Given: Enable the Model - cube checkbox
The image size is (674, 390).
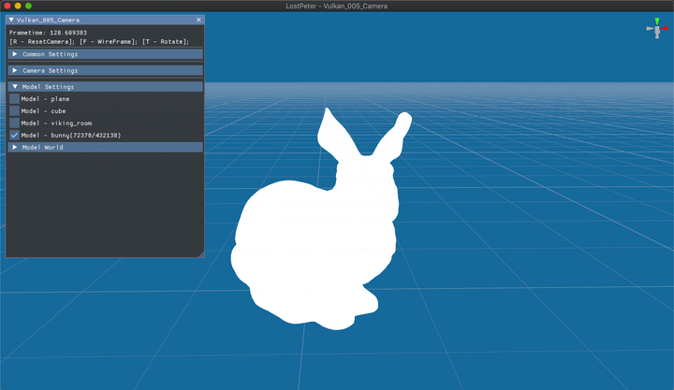Looking at the screenshot, I should coord(14,111).
